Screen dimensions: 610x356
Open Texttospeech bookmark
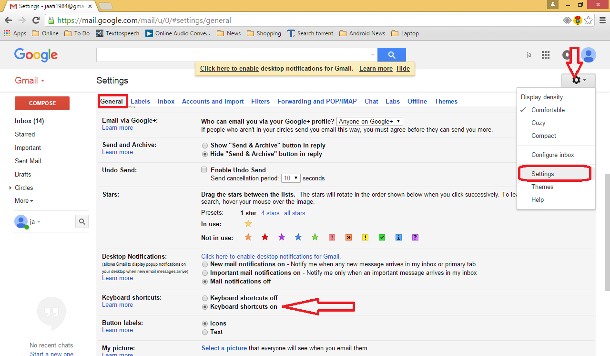click(x=117, y=33)
